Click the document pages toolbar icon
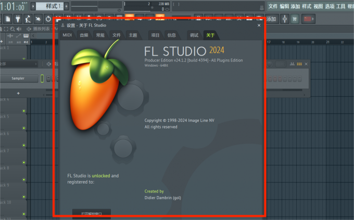 [8, 19]
